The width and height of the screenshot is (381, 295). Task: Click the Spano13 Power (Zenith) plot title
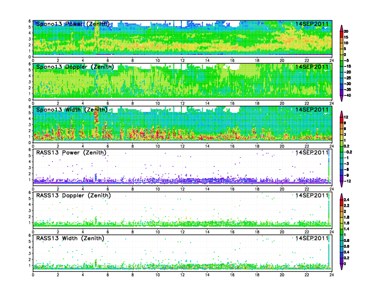(x=72, y=24)
